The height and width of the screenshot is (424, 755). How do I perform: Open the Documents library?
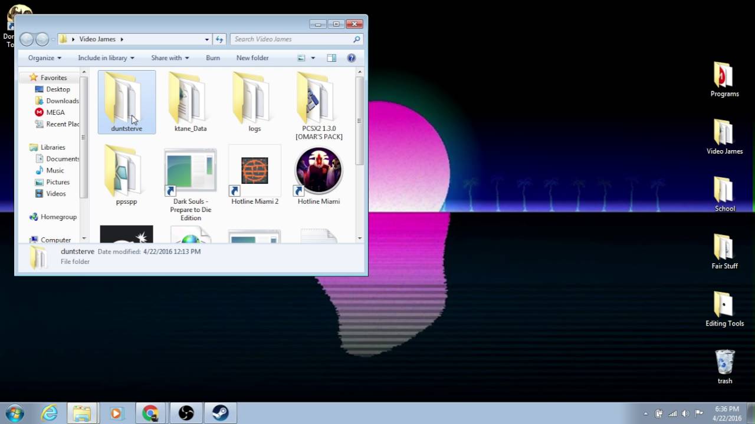click(x=63, y=159)
